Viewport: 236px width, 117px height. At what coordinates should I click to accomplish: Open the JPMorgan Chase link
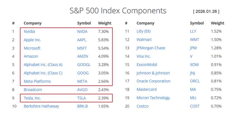point(151,48)
